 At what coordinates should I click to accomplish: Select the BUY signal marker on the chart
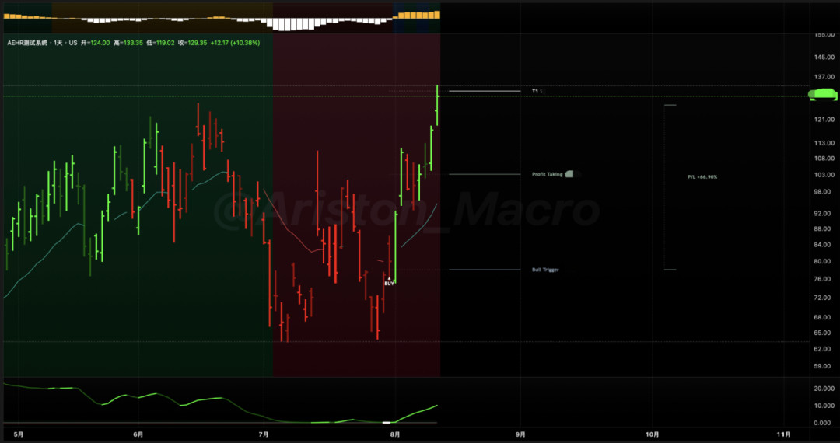coord(389,281)
